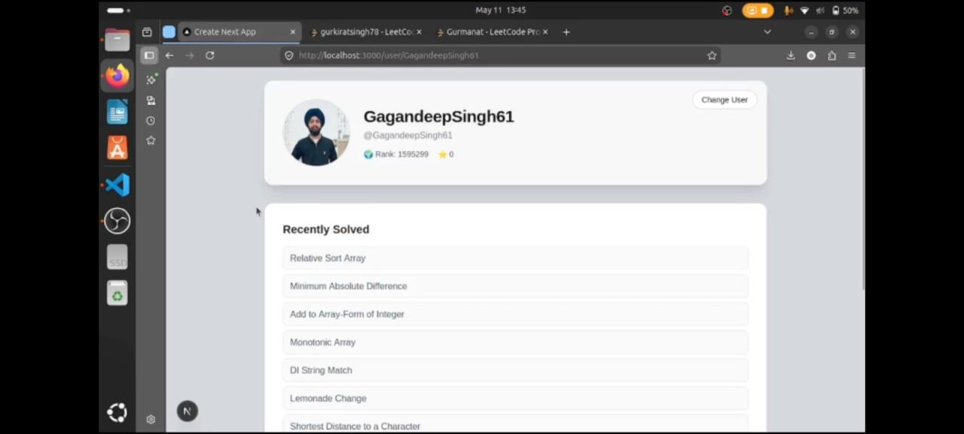The height and width of the screenshot is (434, 964).
Task: Open the SSD drive icon in dock
Action: click(117, 258)
